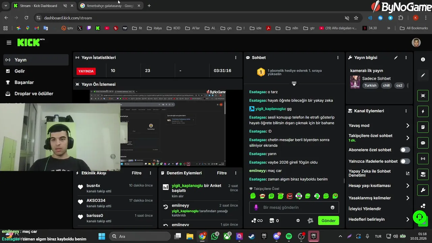Insert the angry red emote
Image resolution: width=432 pixels, height=243 pixels.
[290, 196]
